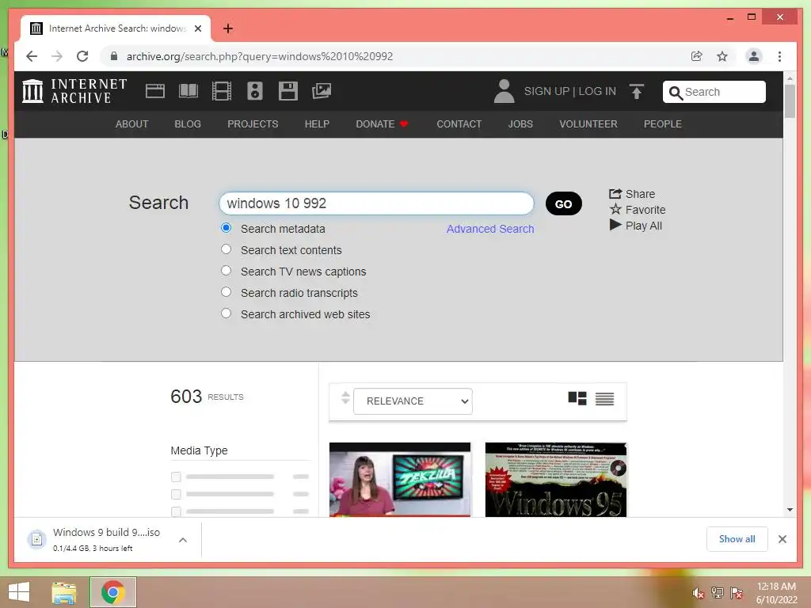
Task: Click the SIGN UP link
Action: 546,92
